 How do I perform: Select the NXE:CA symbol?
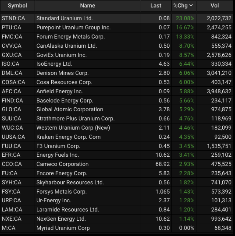[x=11, y=219]
